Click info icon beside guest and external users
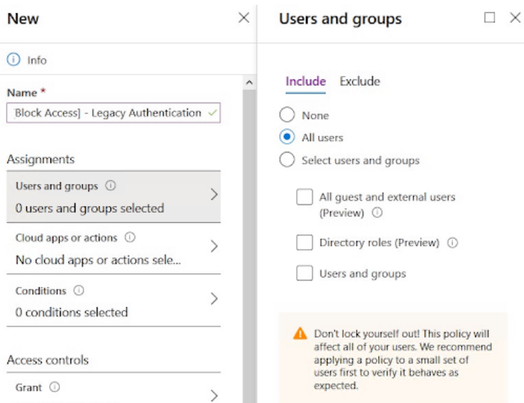 pyautogui.click(x=377, y=213)
